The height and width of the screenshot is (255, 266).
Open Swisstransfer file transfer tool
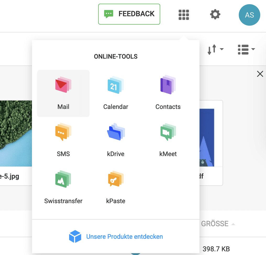(x=63, y=187)
